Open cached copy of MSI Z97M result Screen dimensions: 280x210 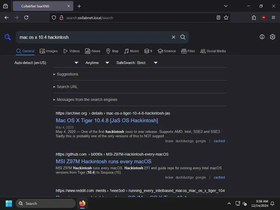(219, 177)
